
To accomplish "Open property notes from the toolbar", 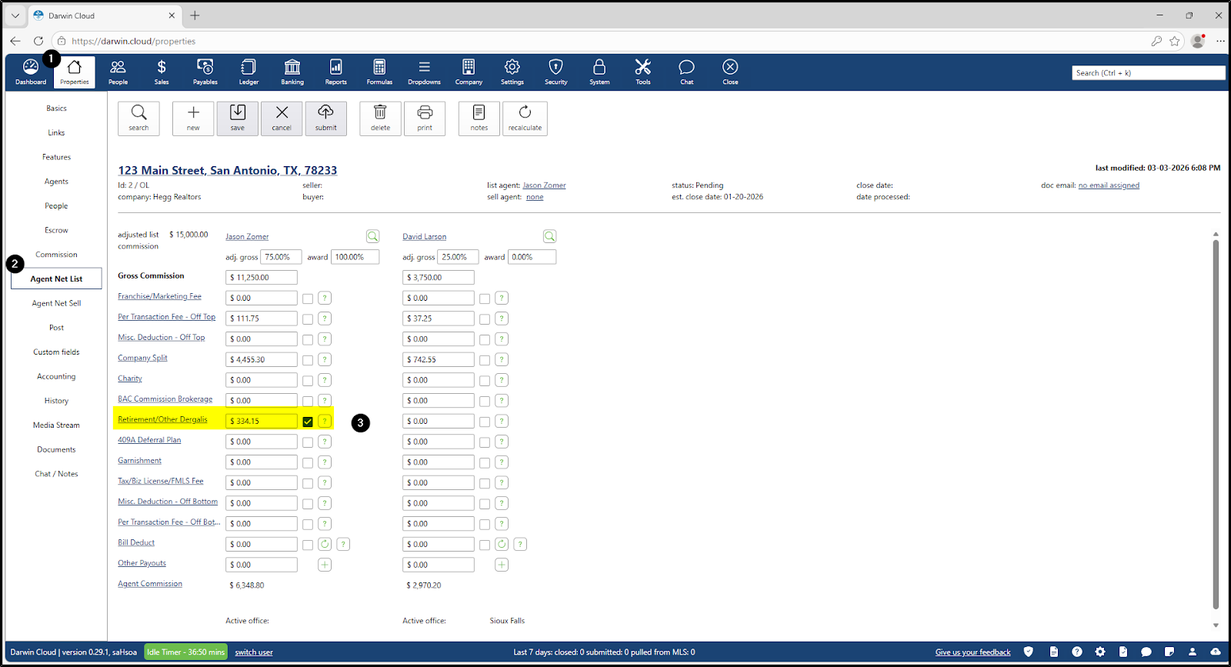I will coord(479,118).
